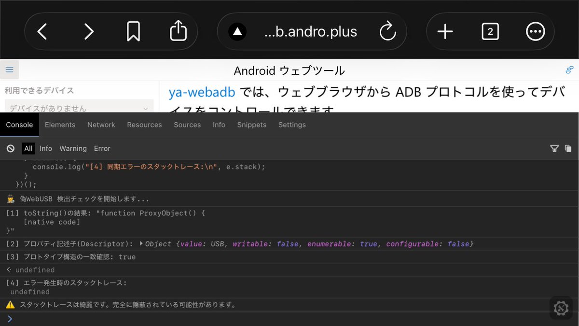This screenshot has height=326, width=579.
Task: Switch to the Sources tab
Action: (x=187, y=125)
